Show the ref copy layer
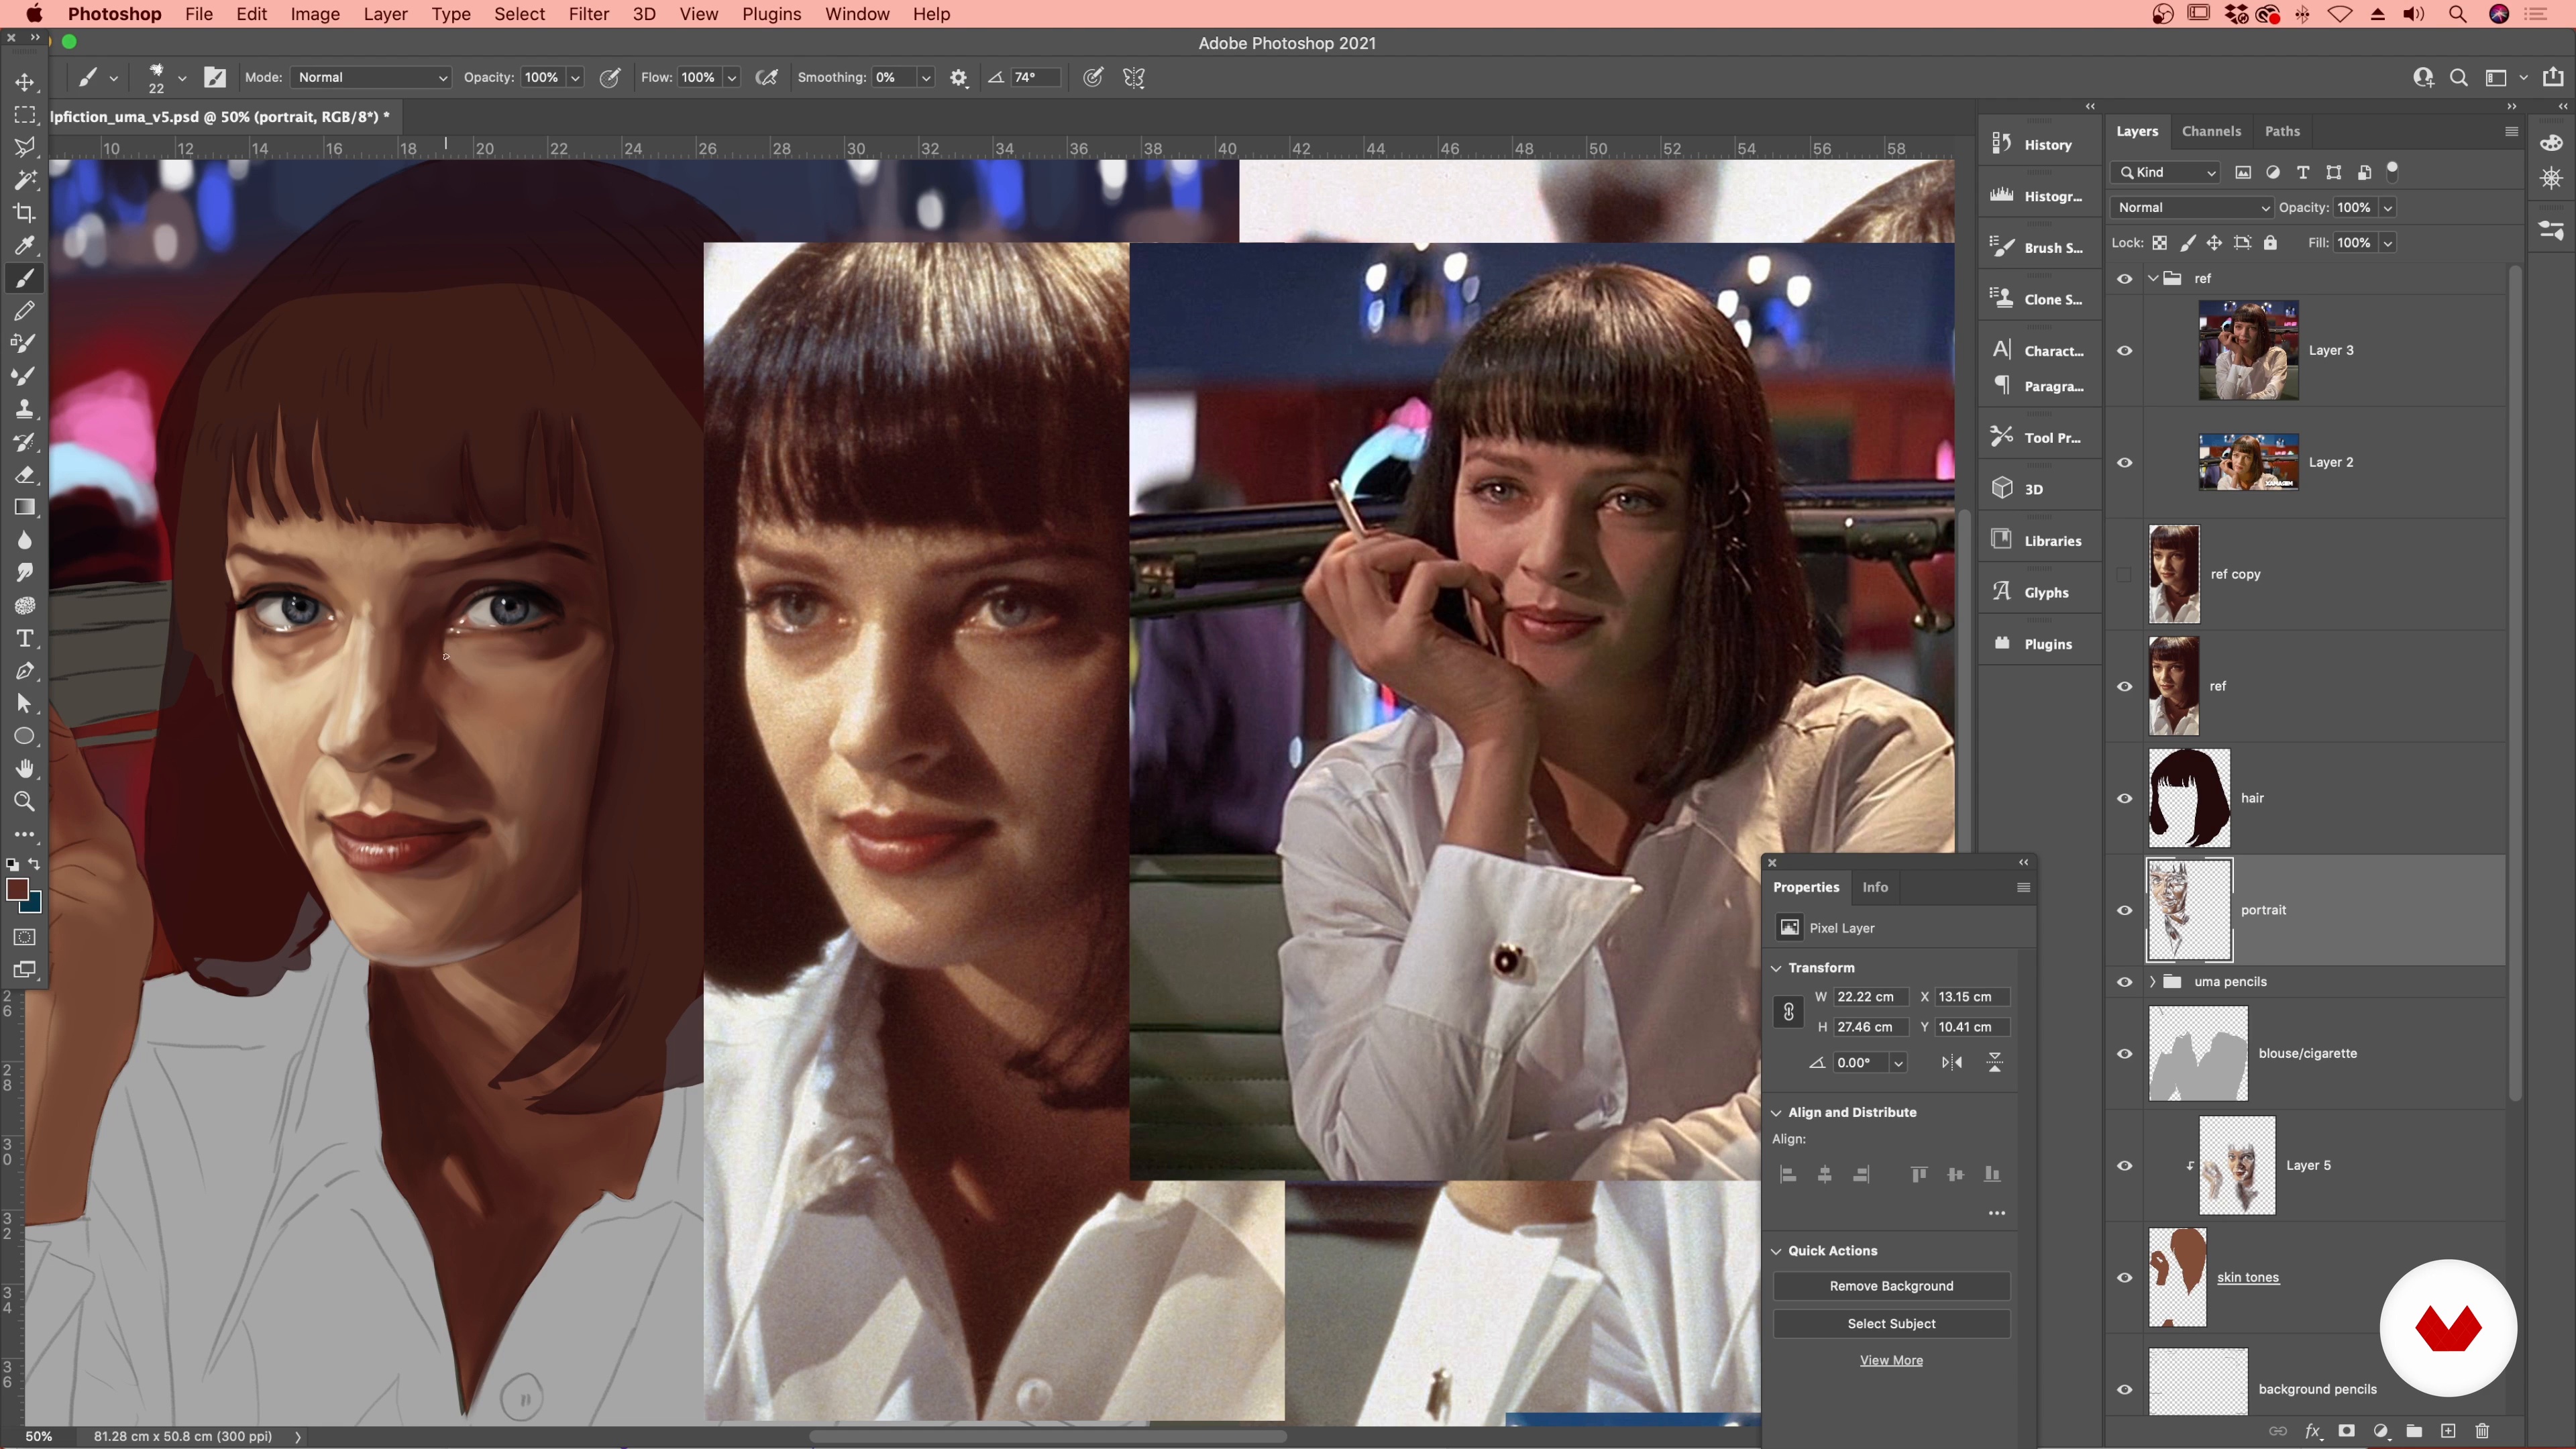Viewport: 2576px width, 1449px height. tap(2124, 575)
